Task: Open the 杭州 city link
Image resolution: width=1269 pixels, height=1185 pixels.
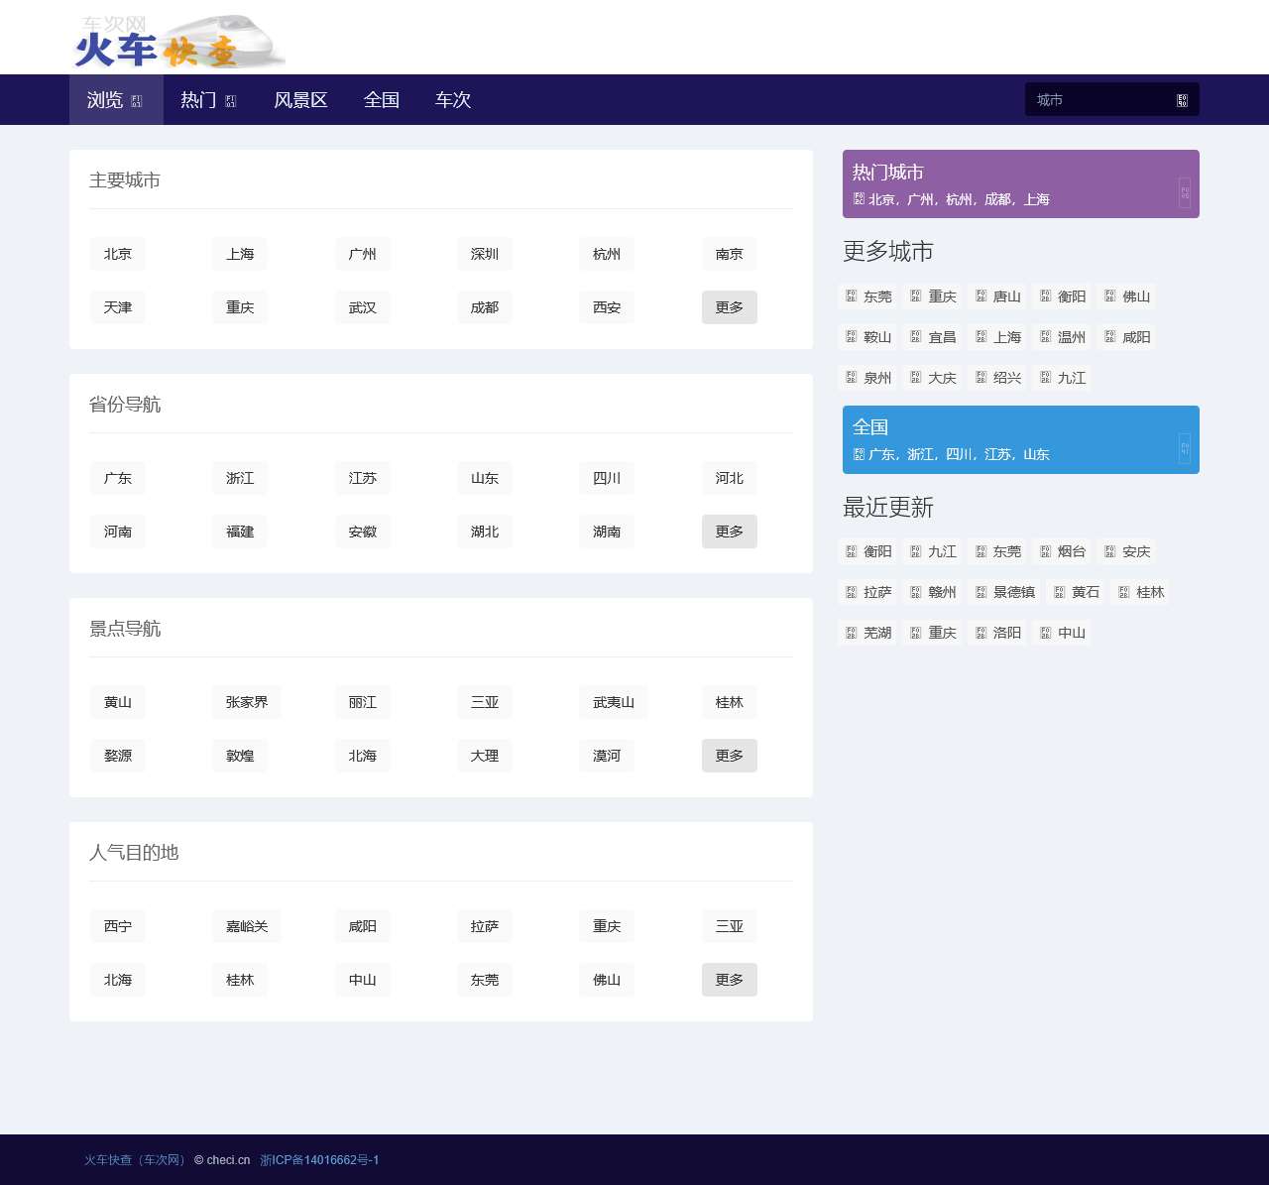Action: click(606, 254)
